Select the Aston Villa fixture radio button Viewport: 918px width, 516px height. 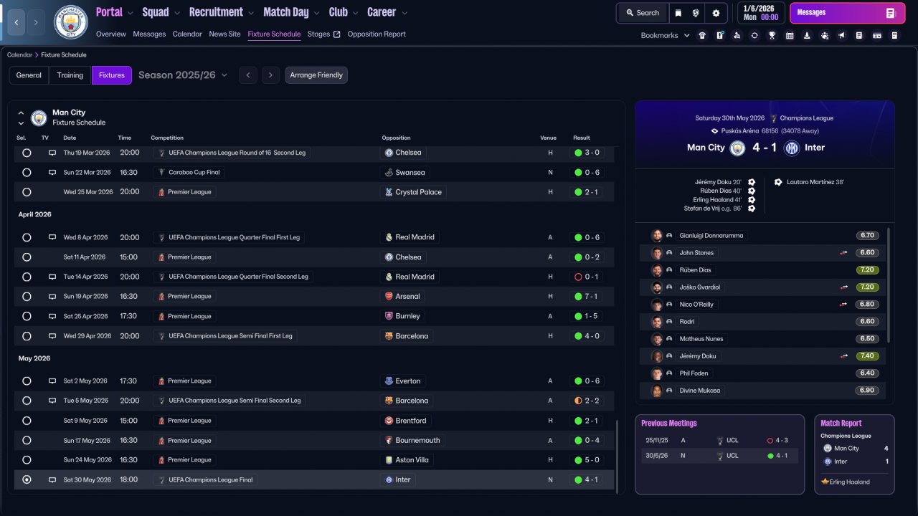[x=27, y=460]
